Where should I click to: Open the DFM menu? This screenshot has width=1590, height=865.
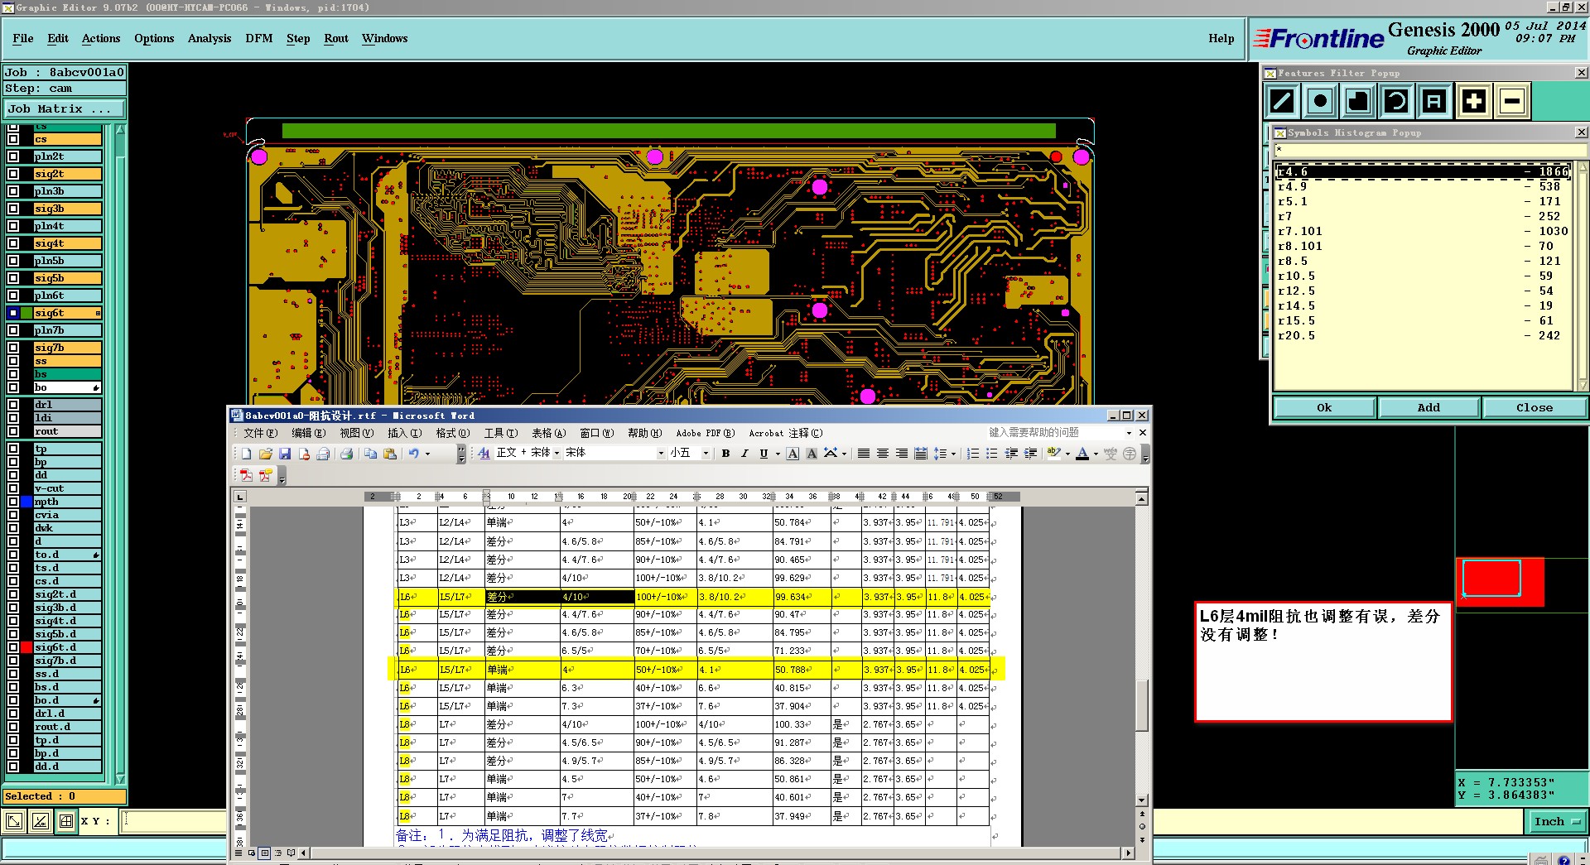click(258, 39)
